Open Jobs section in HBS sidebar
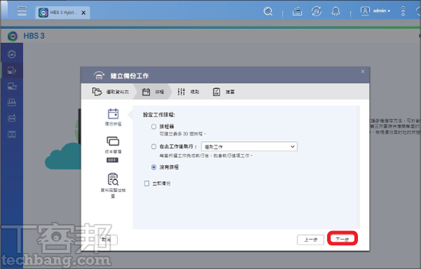Viewport: 421px width, 269px height. [11, 102]
